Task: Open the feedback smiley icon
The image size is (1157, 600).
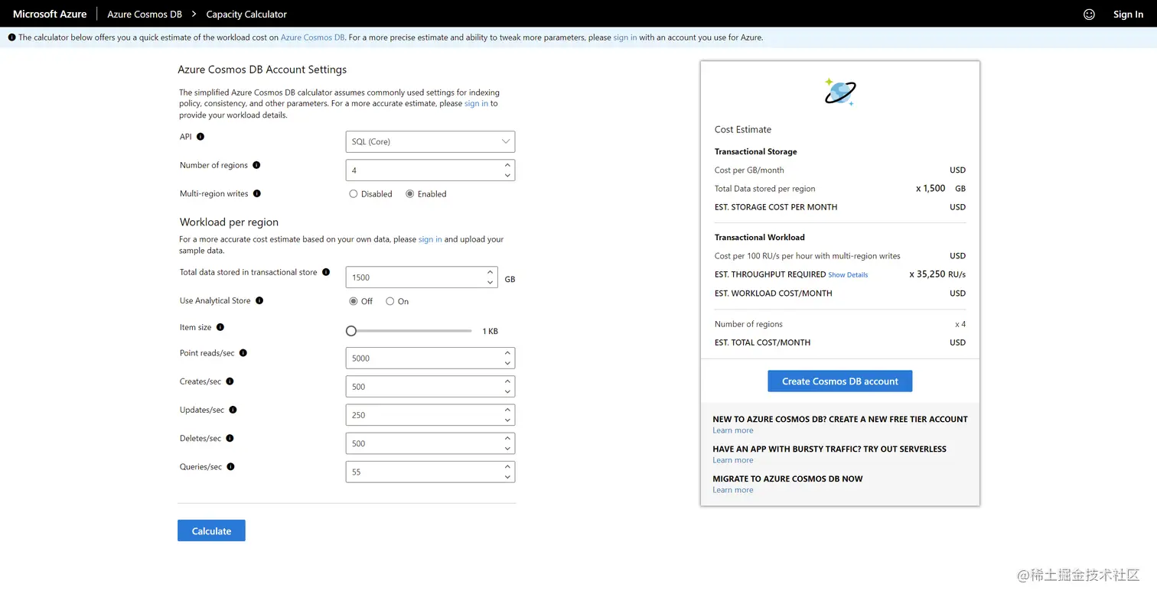Action: coord(1089,14)
